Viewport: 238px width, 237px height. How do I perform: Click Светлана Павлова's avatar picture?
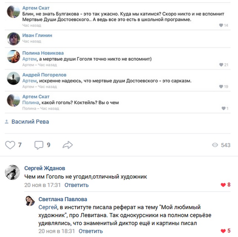(30, 200)
